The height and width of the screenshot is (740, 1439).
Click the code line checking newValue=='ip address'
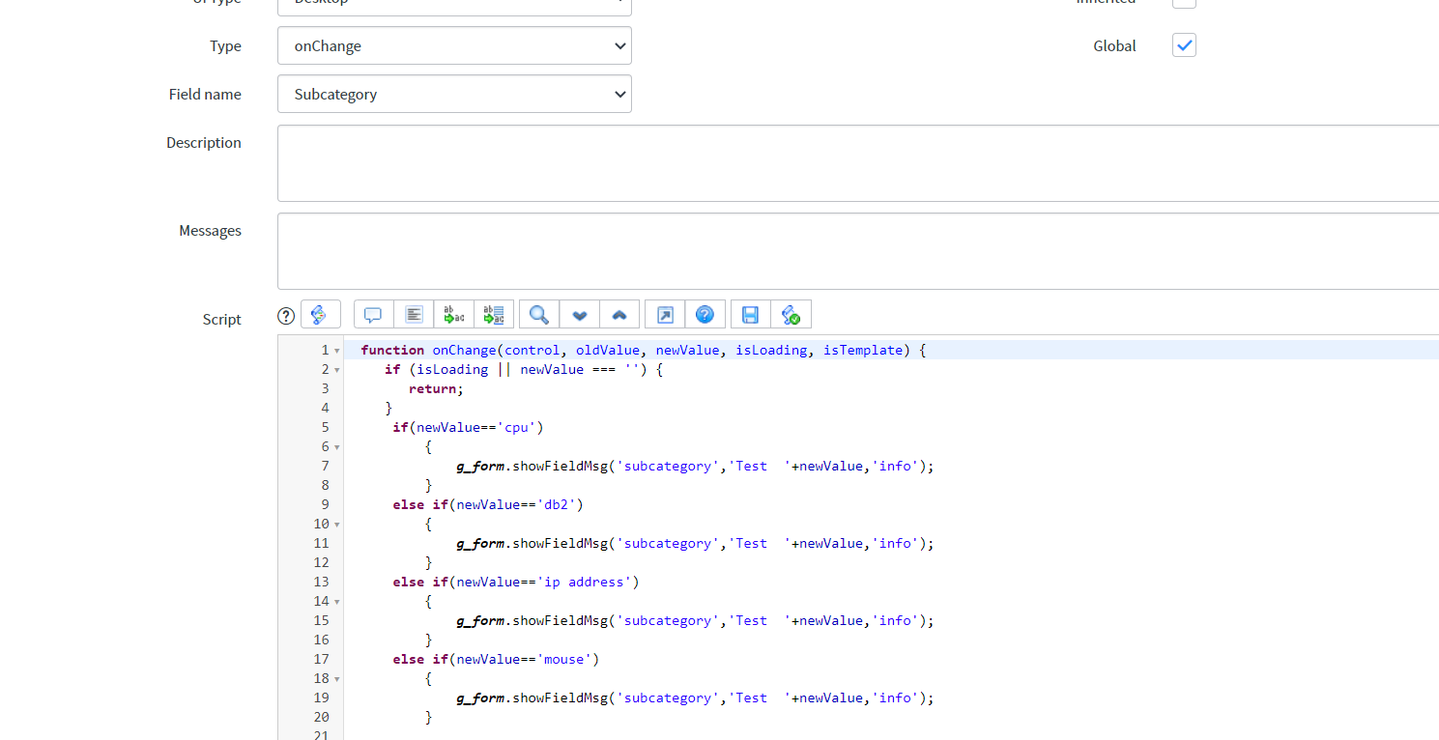coord(516,582)
